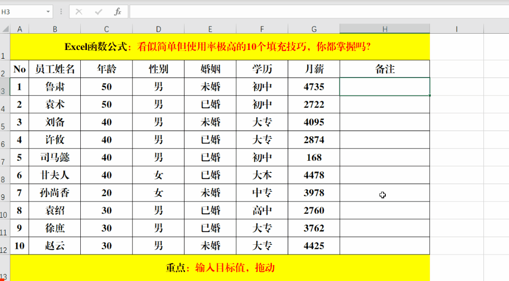Select row 1 header
Viewport: 509px width, 281px height.
pos(5,47)
